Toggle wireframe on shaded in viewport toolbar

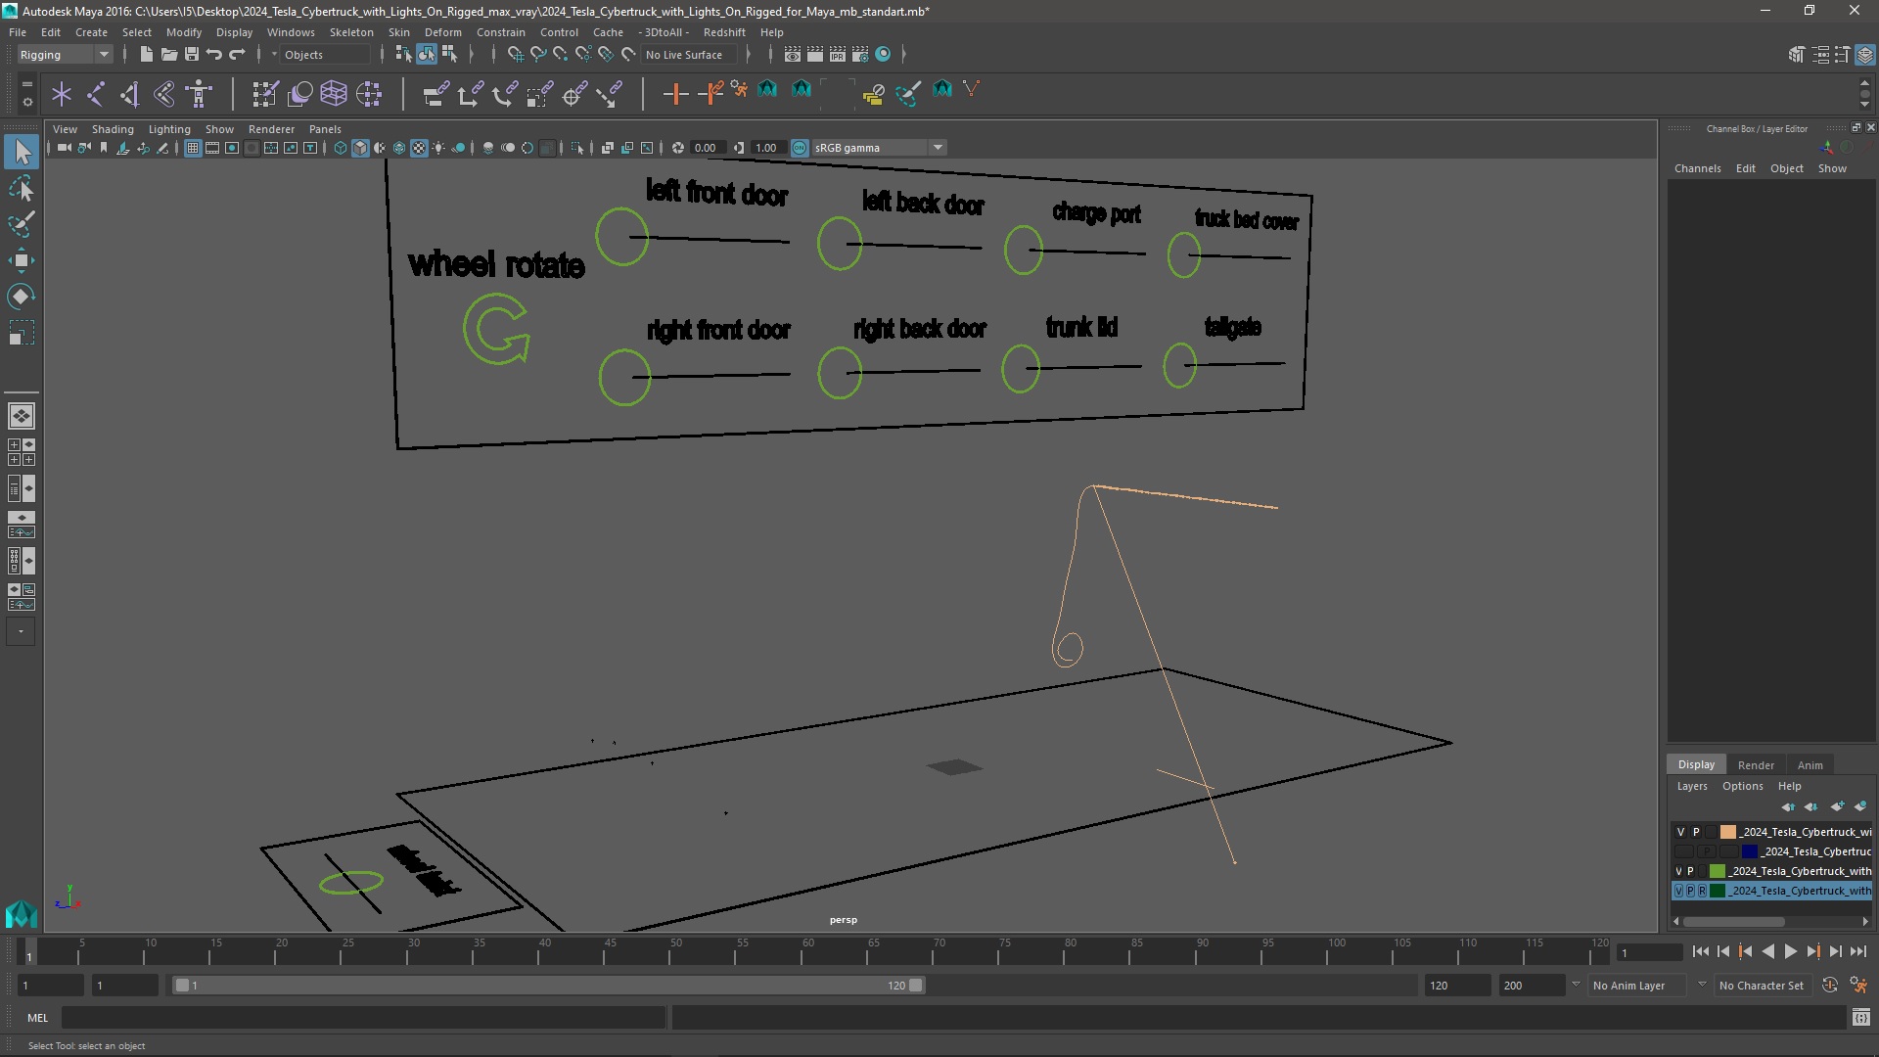coord(399,148)
